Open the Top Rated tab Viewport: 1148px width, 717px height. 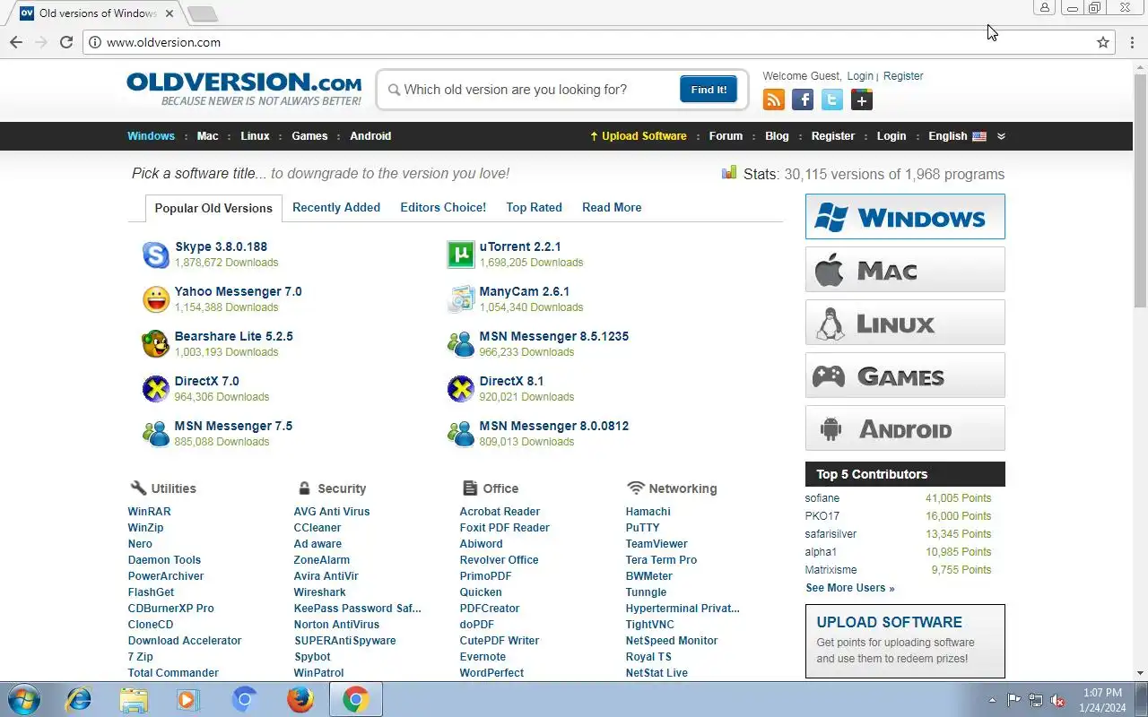click(x=534, y=207)
